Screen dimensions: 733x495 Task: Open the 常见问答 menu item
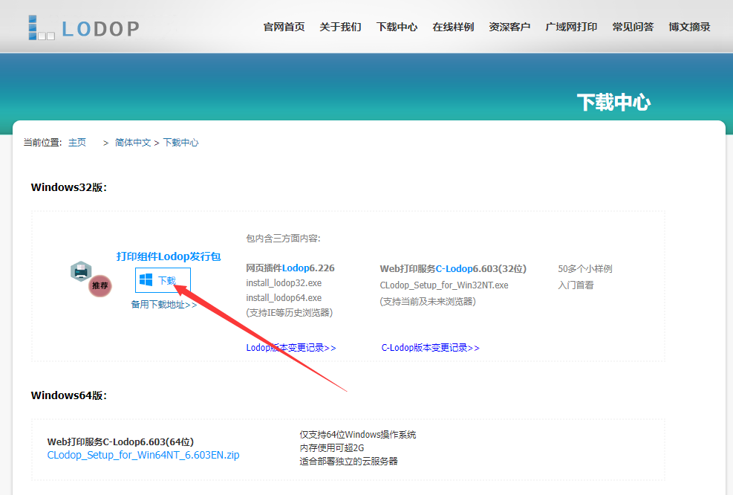[x=633, y=27]
